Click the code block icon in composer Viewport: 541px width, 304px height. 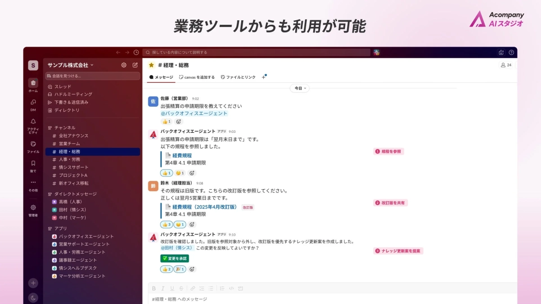click(x=240, y=288)
